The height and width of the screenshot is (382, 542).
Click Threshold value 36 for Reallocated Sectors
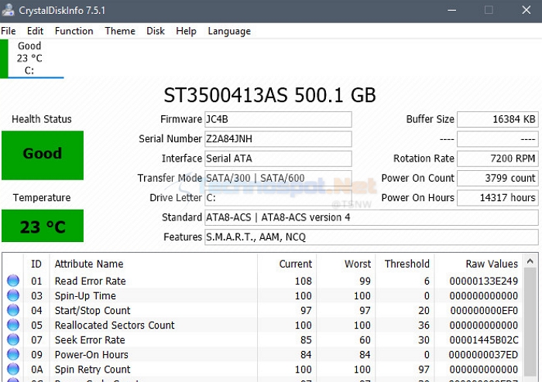point(424,325)
